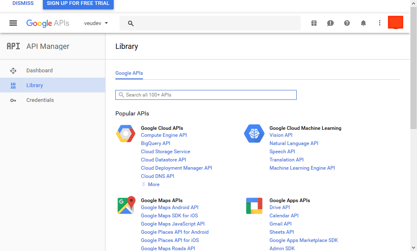Click the help question mark icon

347,23
